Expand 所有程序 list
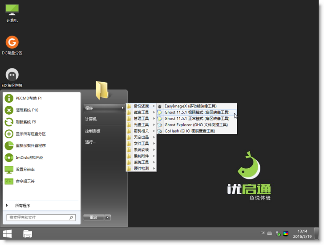Screen dimensions: 324x245 point(22,206)
